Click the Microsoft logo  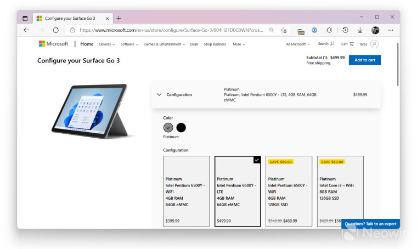click(53, 44)
